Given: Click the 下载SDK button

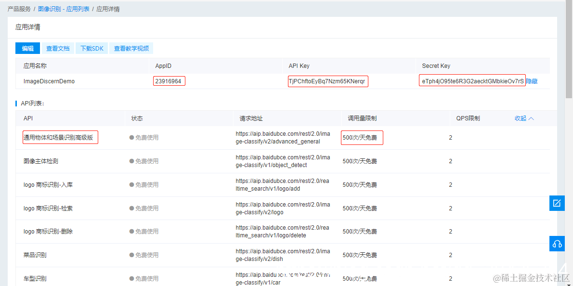Looking at the screenshot, I should (x=91, y=48).
